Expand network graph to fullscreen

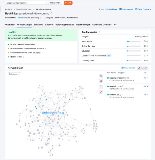pos(101,92)
